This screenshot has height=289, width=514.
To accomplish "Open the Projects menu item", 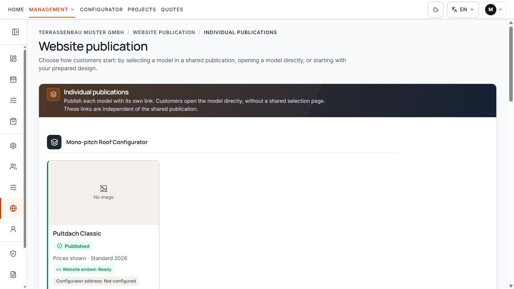I will [142, 10].
